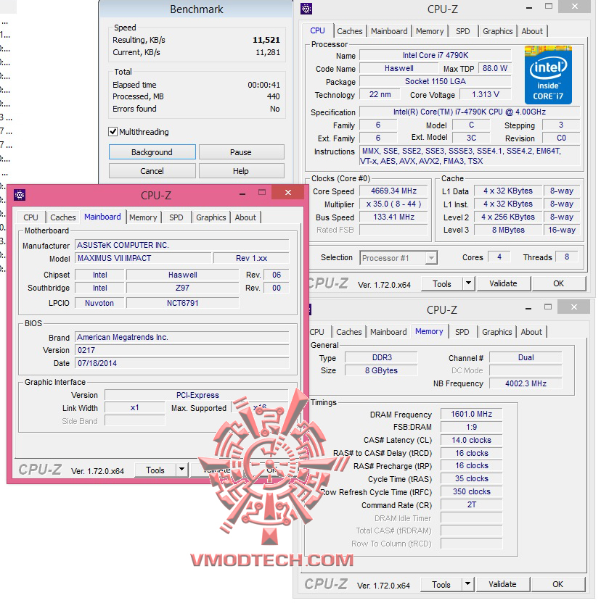Open Memory tab in the pink Mainboard window
The width and height of the screenshot is (601, 603).
click(x=143, y=217)
